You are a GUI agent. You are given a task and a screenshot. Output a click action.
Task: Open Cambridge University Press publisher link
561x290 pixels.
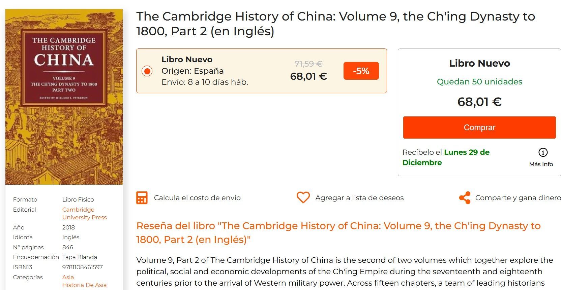[x=84, y=213]
